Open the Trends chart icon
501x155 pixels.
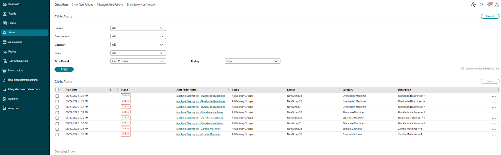[4, 14]
